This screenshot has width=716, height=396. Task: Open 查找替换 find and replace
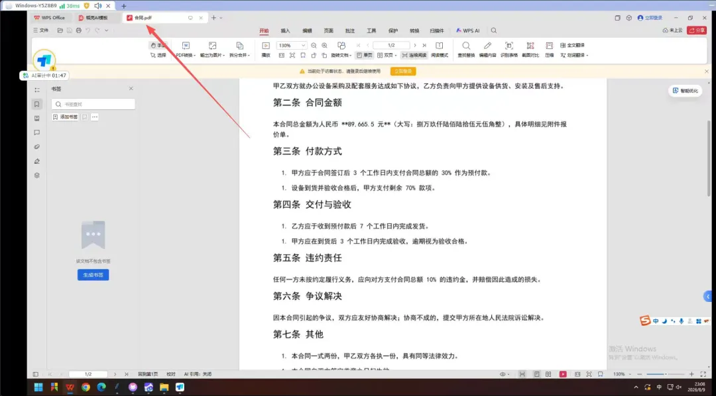click(466, 50)
